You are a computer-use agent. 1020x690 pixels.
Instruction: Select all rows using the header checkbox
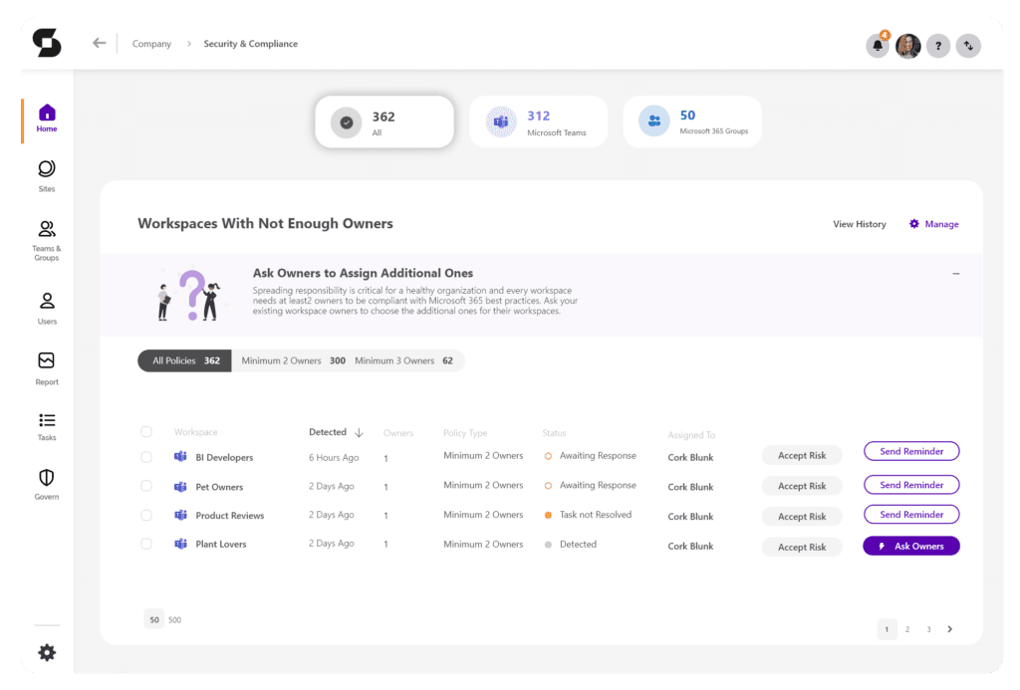[146, 432]
